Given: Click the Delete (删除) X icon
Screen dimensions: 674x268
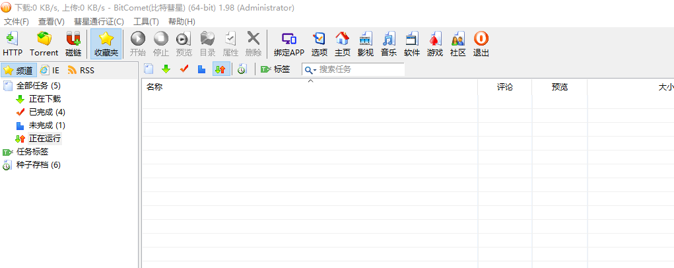Looking at the screenshot, I should (253, 44).
